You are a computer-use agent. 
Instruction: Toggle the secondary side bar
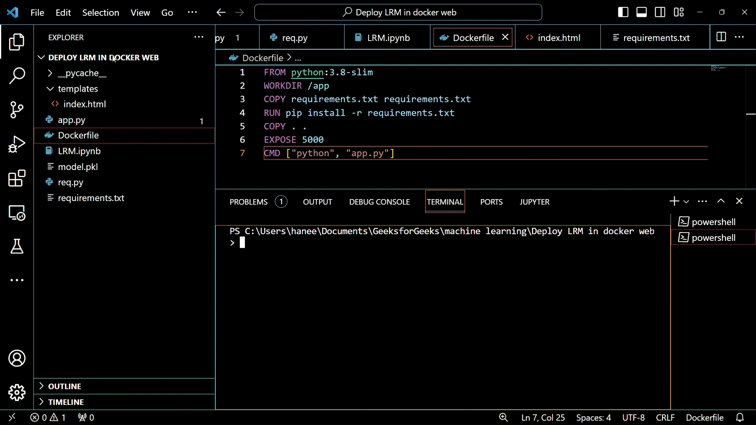point(660,12)
